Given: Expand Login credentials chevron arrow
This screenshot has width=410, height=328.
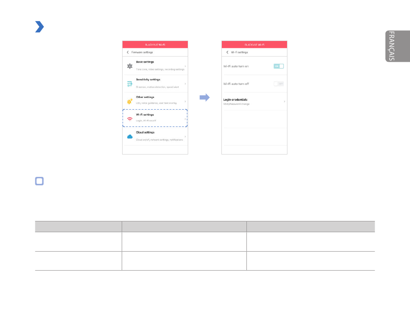Looking at the screenshot, I should pos(284,101).
